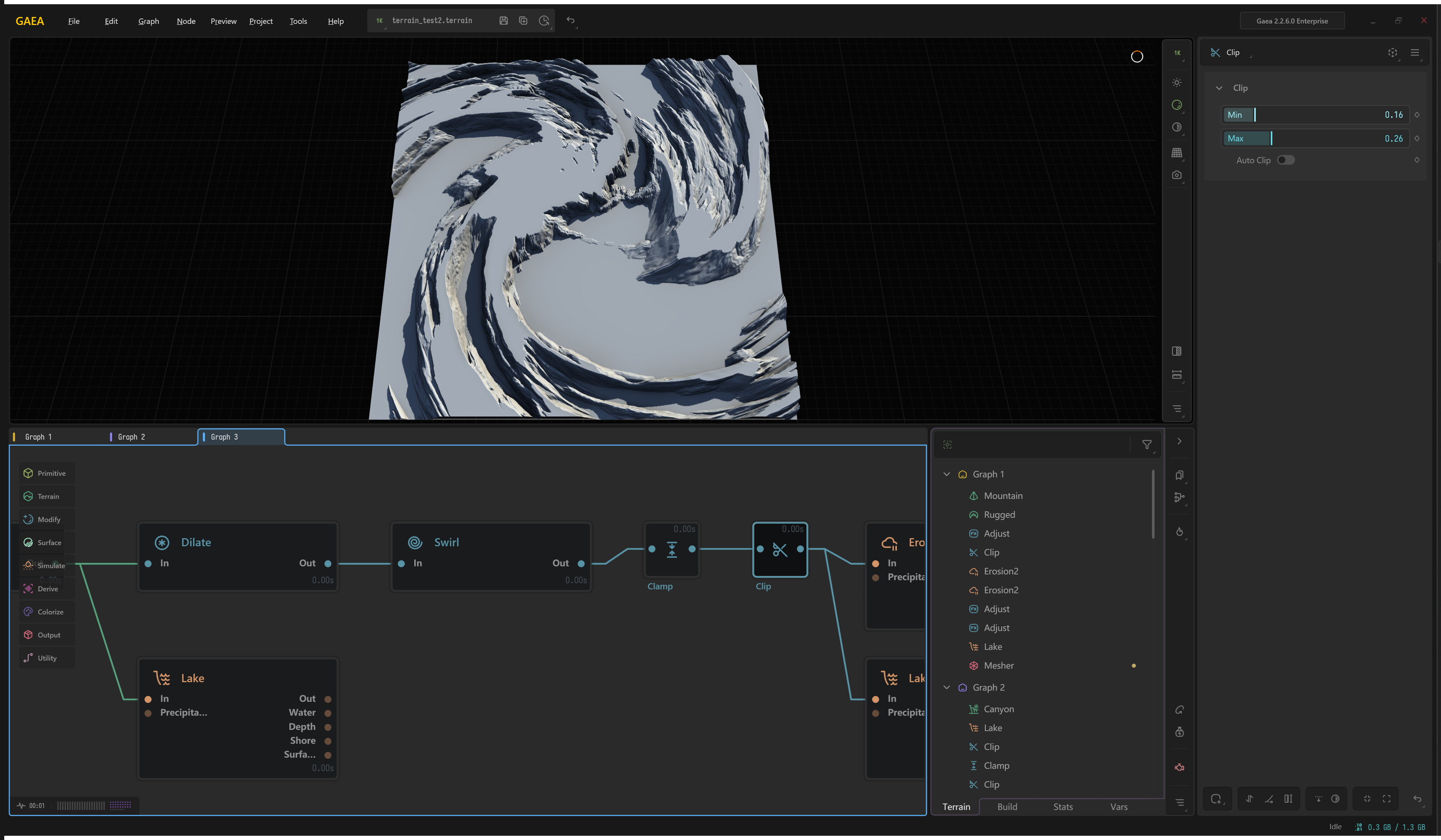
Task: Click the keyframe diamond beside Min
Action: [x=1417, y=115]
